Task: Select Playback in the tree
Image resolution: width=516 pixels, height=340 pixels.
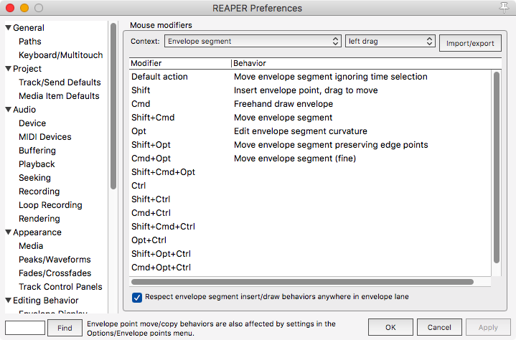Action: coord(37,164)
